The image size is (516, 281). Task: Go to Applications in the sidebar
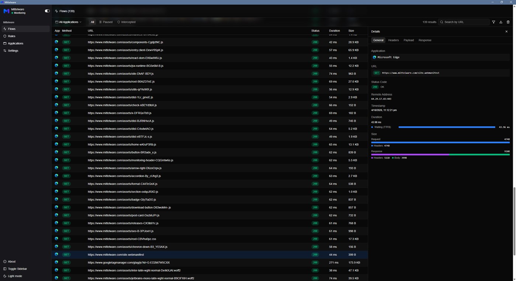[x=25, y=43]
